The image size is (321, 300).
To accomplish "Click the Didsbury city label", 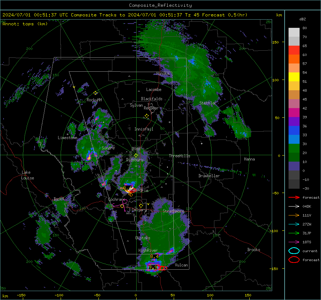I will click(x=134, y=160).
